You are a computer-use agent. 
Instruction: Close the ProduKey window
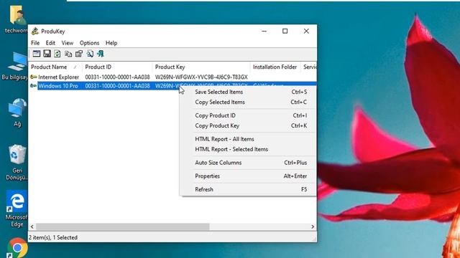306,31
